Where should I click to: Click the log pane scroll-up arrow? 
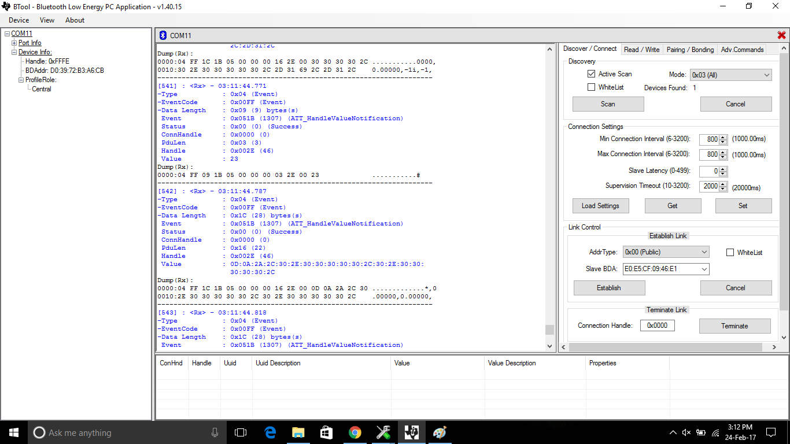549,50
